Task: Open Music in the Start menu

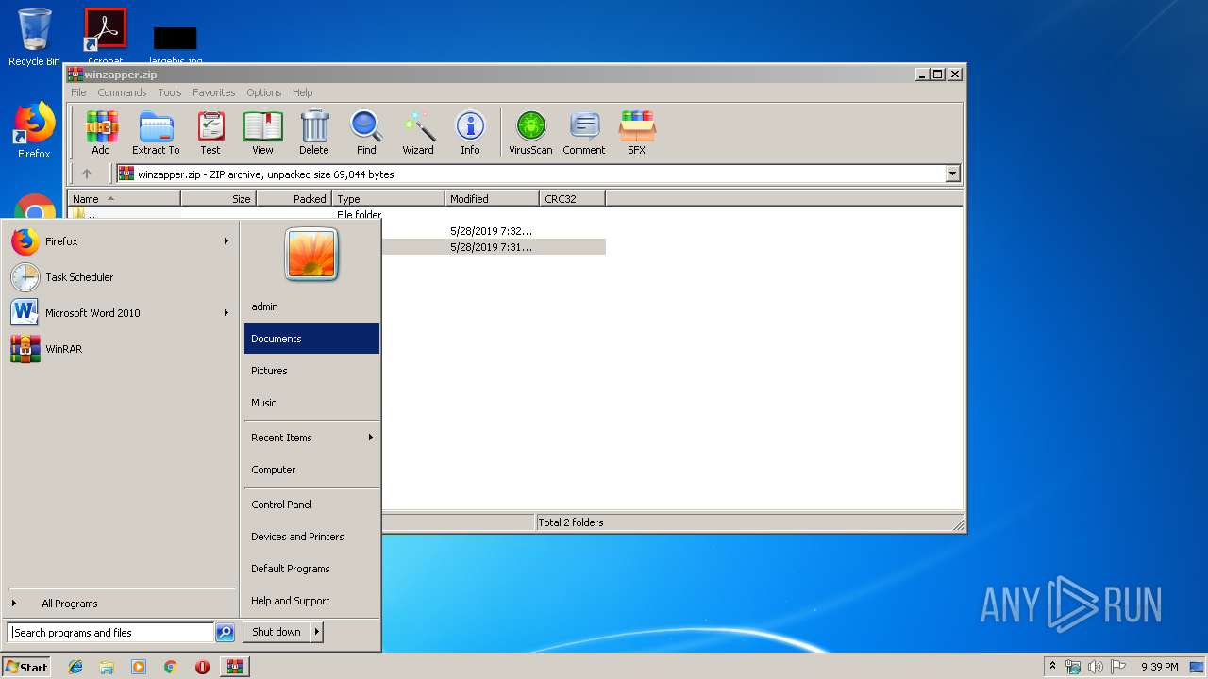Action: 311,403
